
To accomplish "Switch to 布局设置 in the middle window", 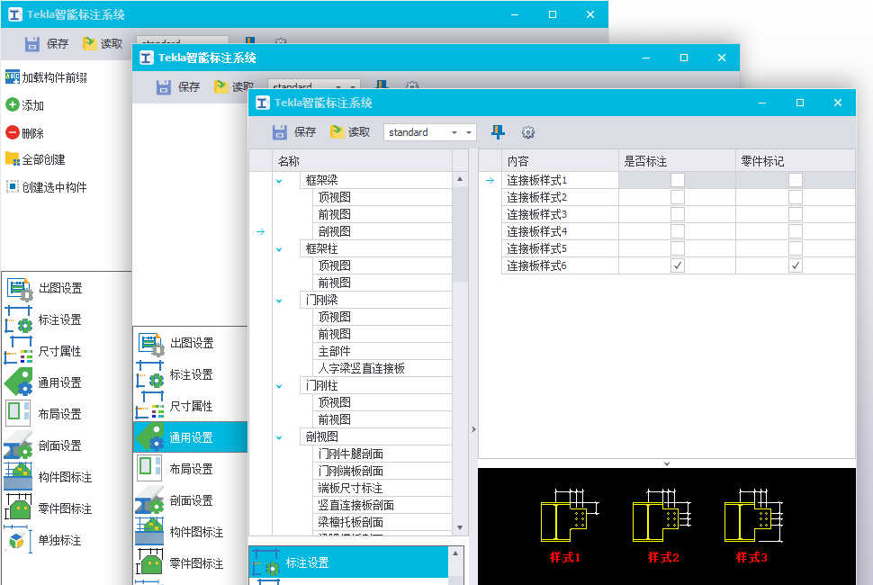I will tap(191, 469).
